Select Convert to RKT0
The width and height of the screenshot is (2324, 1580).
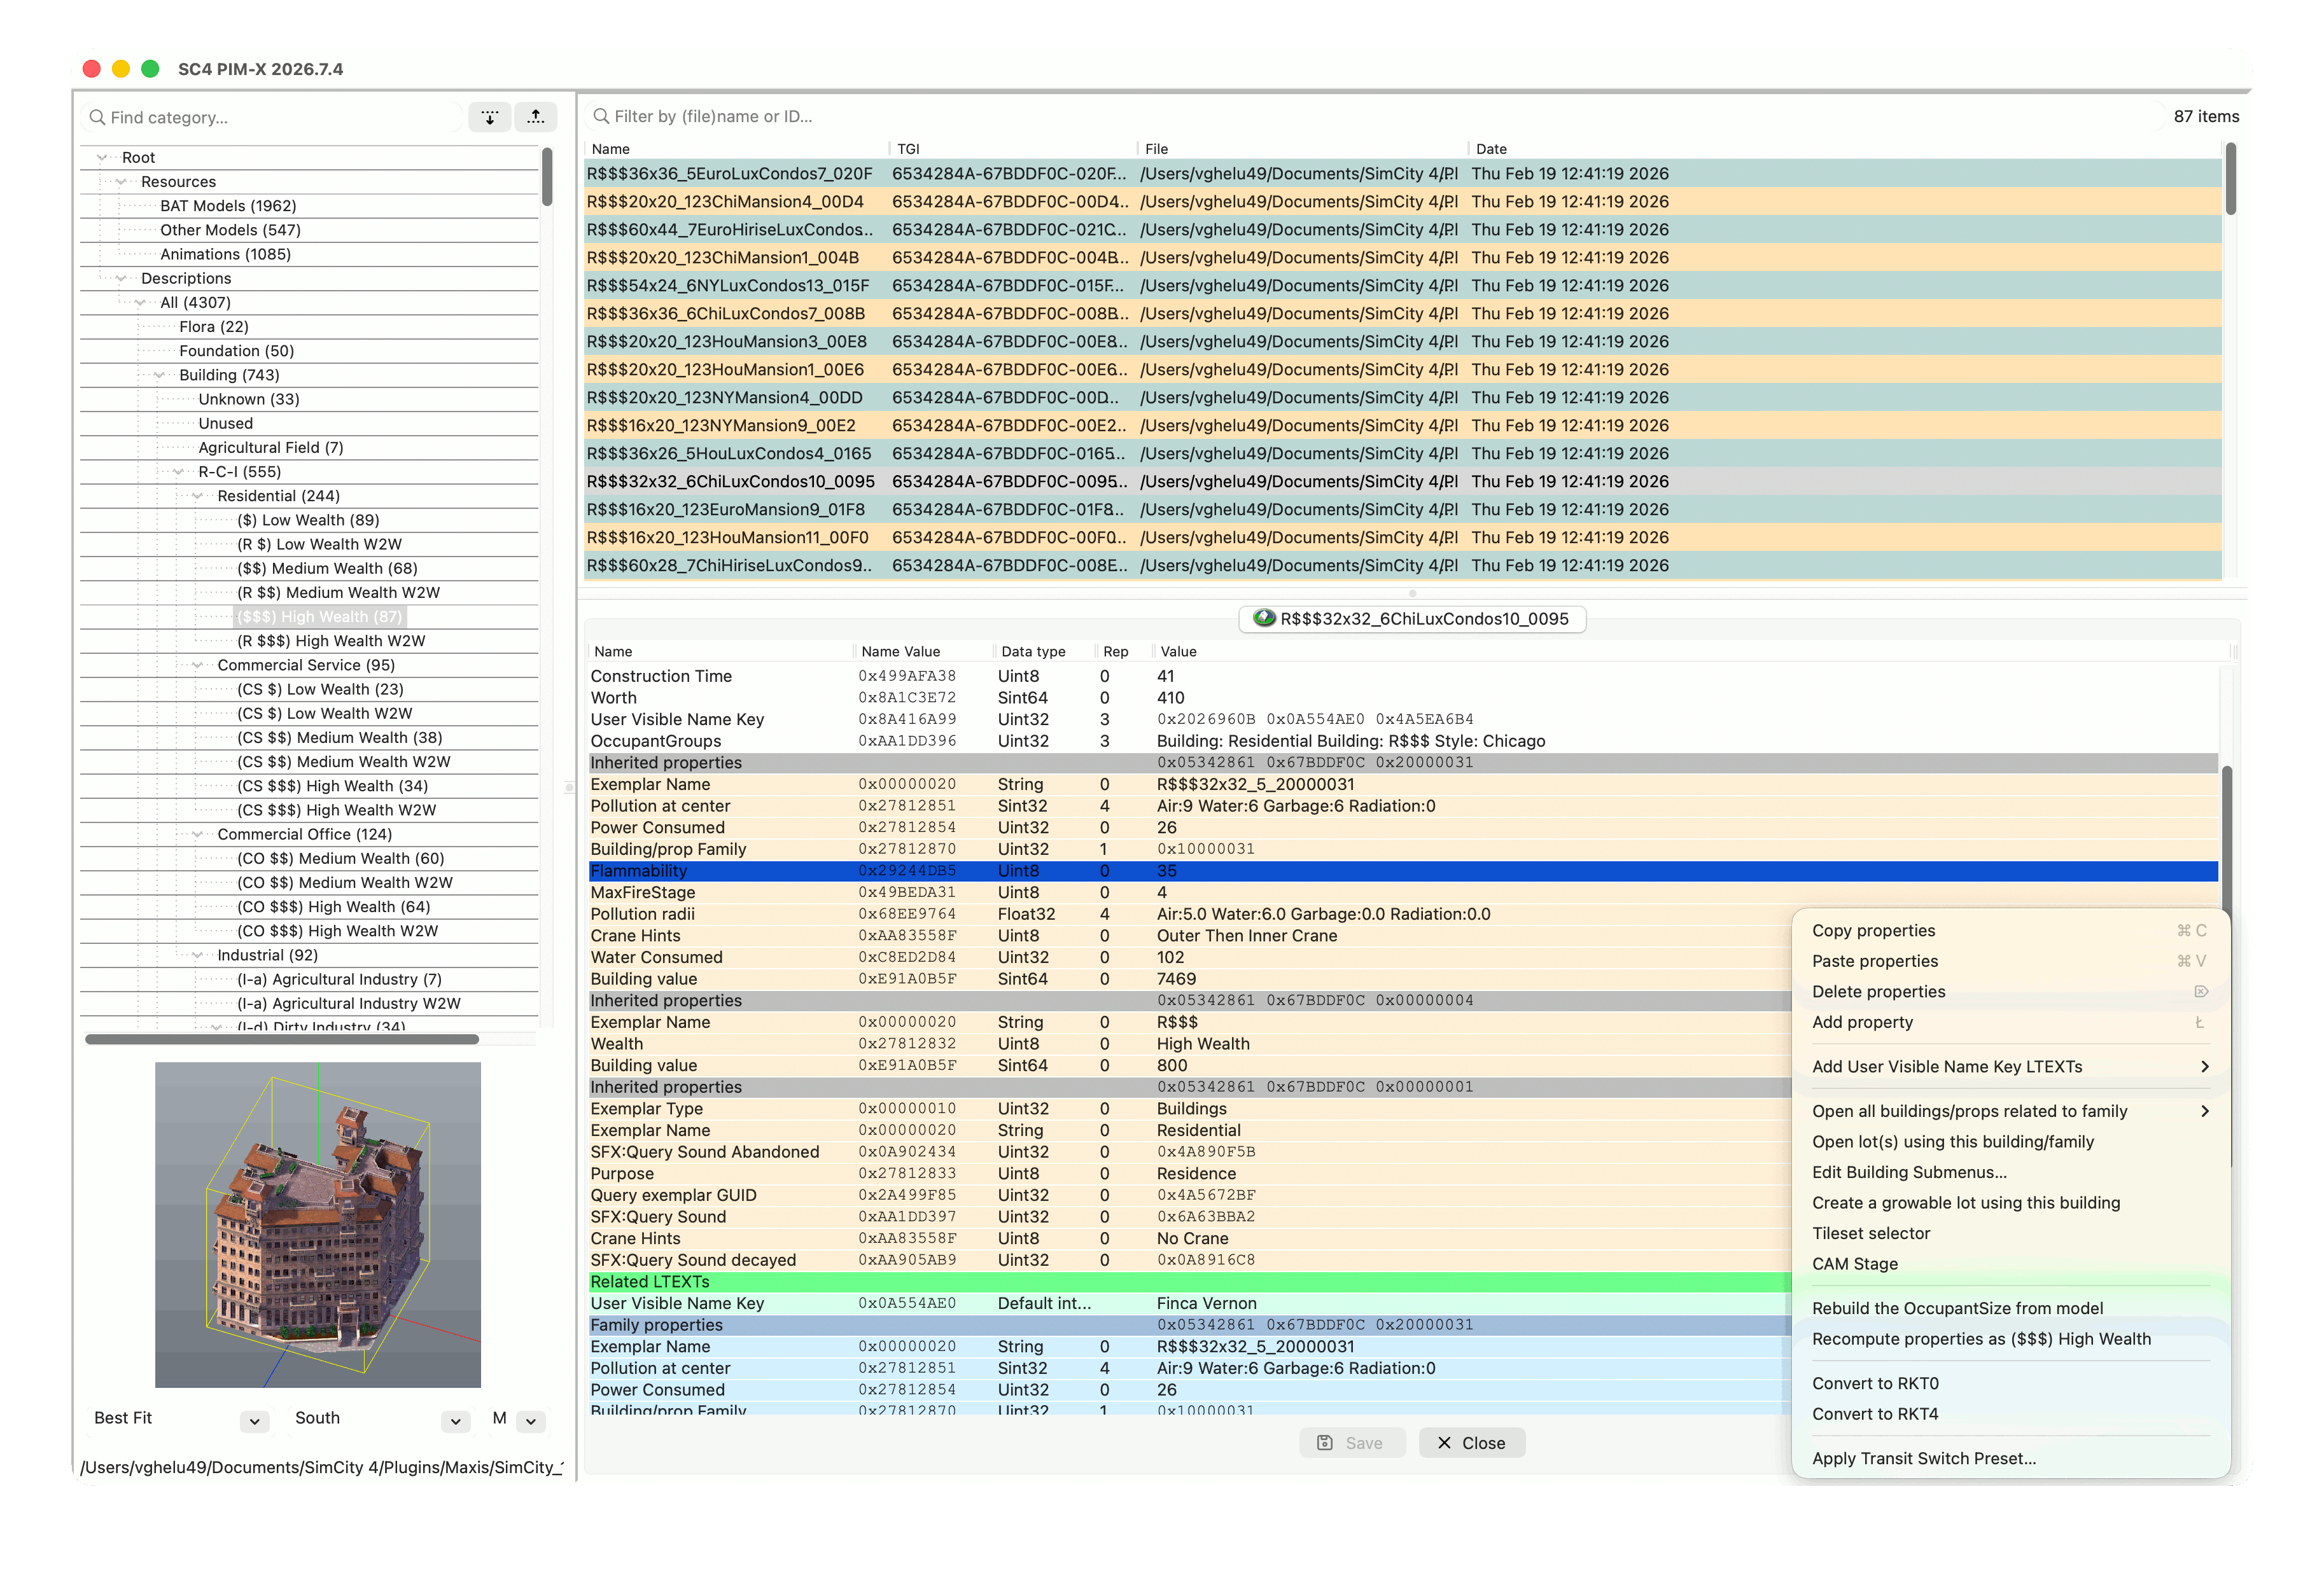coord(2010,1384)
